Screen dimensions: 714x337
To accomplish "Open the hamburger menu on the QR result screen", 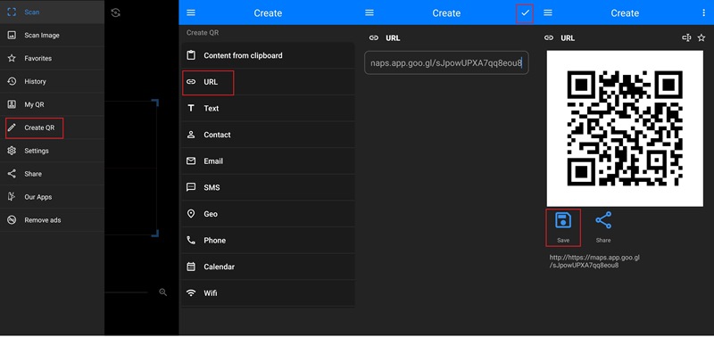I will tap(548, 12).
